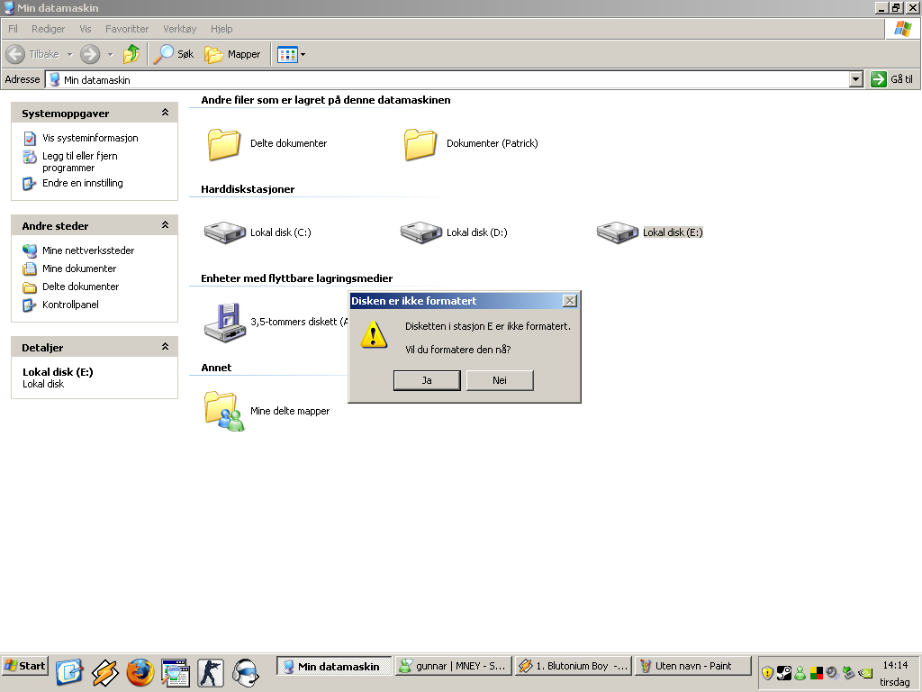Open the Vis menu
The image size is (922, 692).
click(86, 29)
